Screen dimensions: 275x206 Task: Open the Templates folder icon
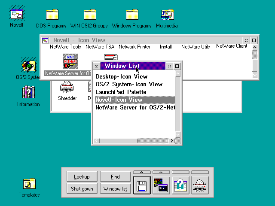[29, 184]
